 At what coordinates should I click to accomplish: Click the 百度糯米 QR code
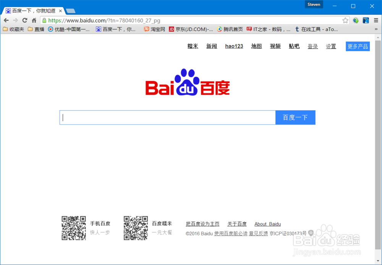(136, 228)
